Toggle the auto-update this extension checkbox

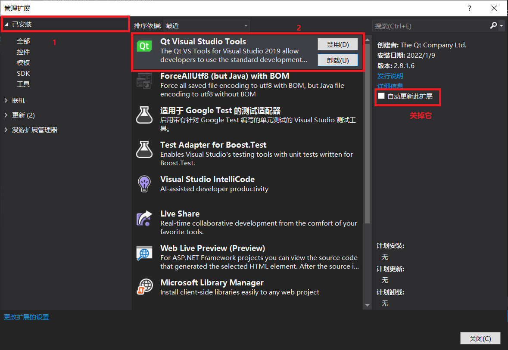tap(381, 96)
